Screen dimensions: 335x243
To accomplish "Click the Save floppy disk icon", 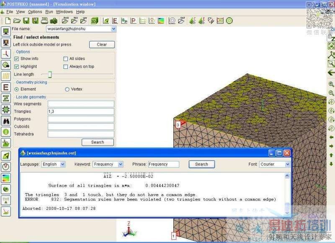I will [26, 21].
